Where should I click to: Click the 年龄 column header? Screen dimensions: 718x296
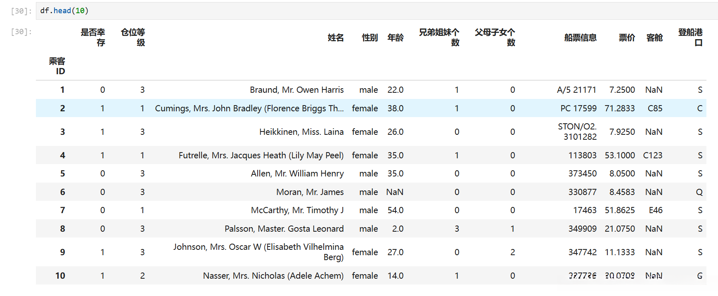pos(395,38)
